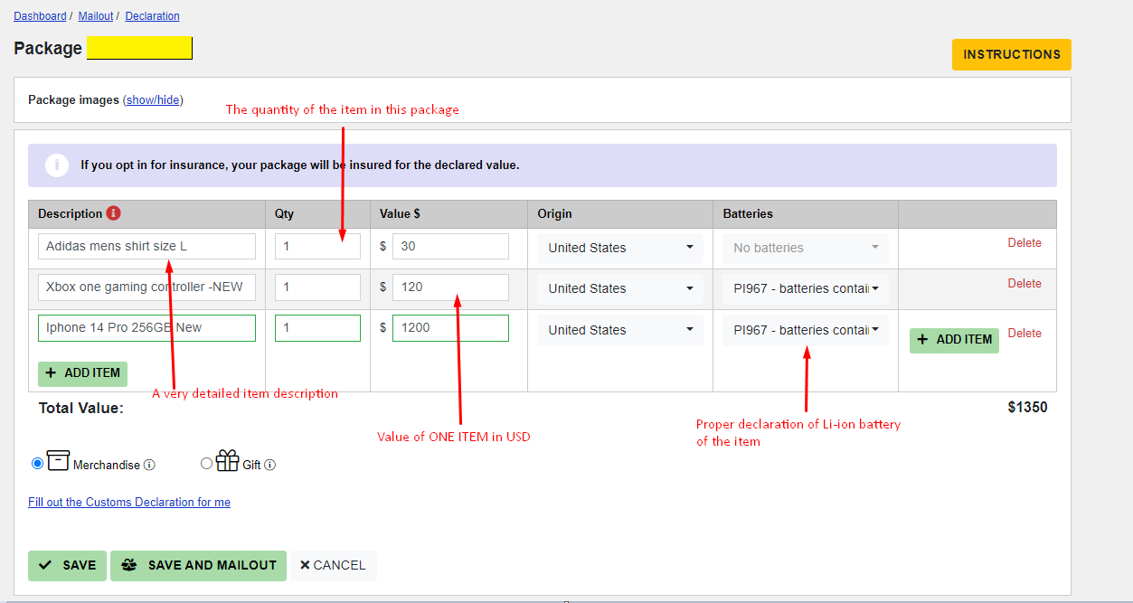Screen dimensions: 1133x603
Task: Open the Origin dropdown for the Adidas shirt row
Action: coord(619,247)
